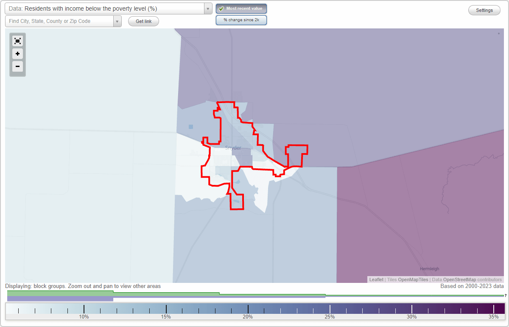Click the Get link button

(143, 21)
